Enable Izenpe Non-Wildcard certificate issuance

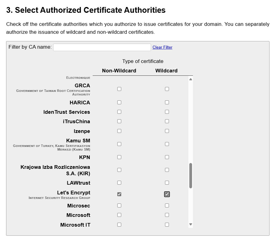119,131
